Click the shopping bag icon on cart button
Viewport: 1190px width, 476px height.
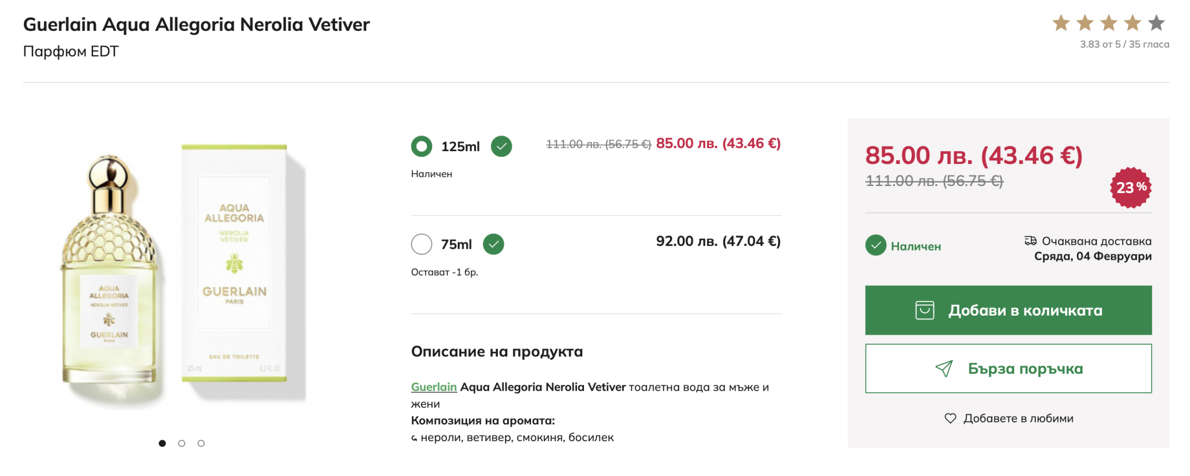pyautogui.click(x=924, y=310)
